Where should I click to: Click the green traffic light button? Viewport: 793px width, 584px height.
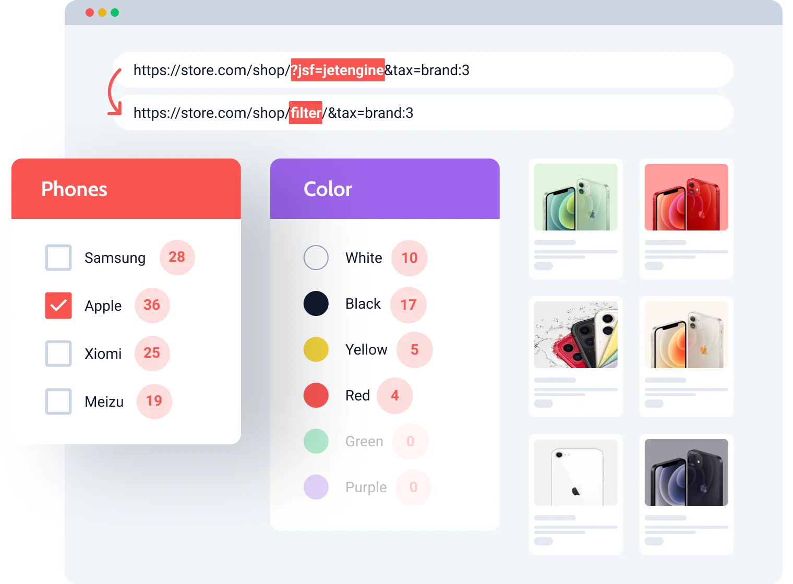pyautogui.click(x=115, y=11)
